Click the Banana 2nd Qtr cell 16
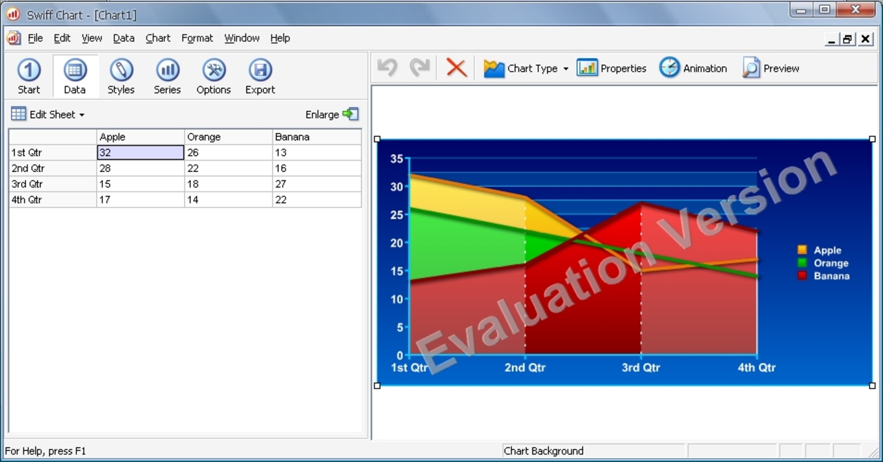Image resolution: width=883 pixels, height=462 pixels. [x=317, y=168]
